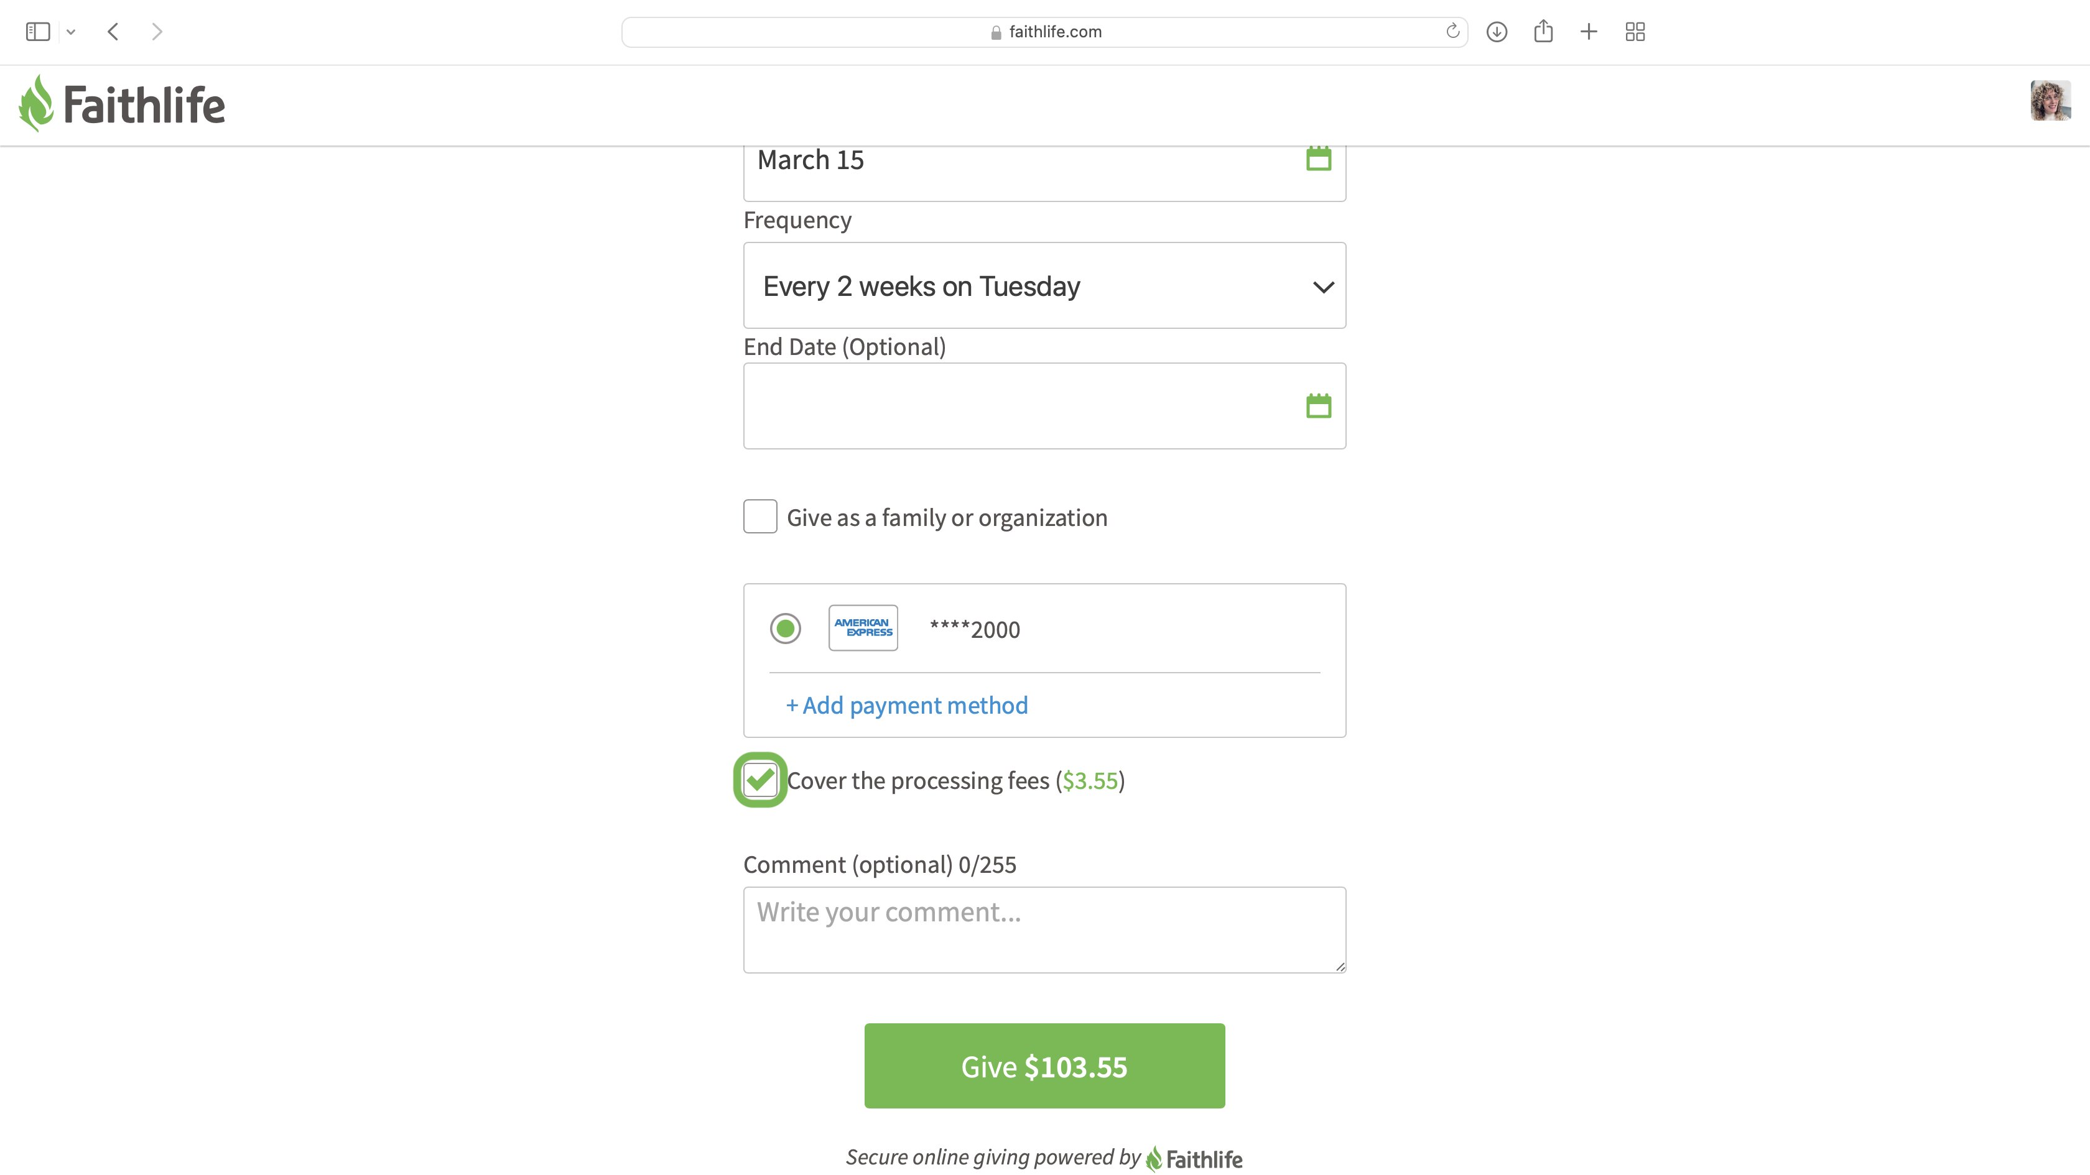Open the Safari downloads icon
This screenshot has height=1175, width=2090.
tap(1497, 32)
